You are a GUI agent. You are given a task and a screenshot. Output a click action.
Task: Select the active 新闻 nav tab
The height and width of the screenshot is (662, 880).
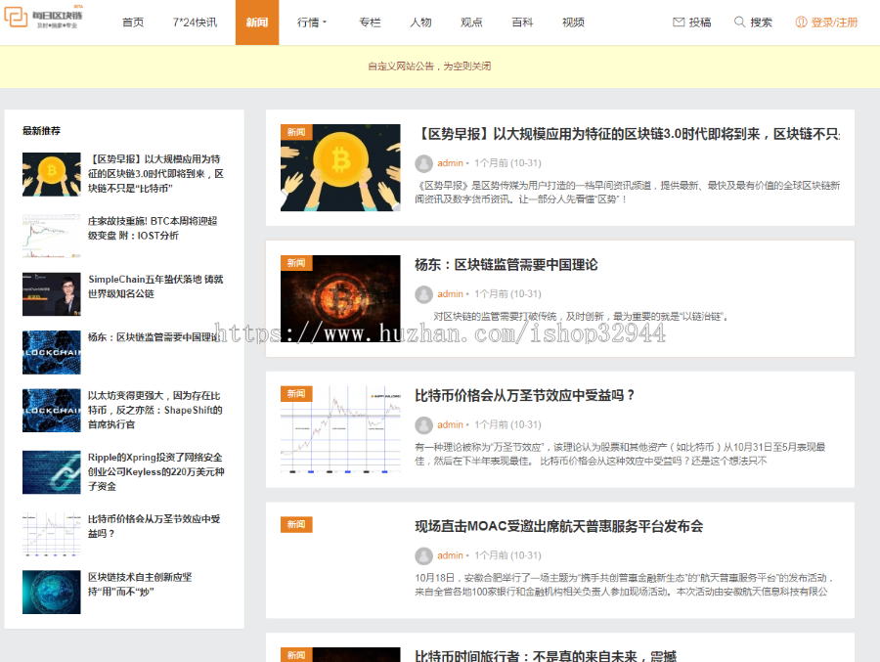click(257, 22)
